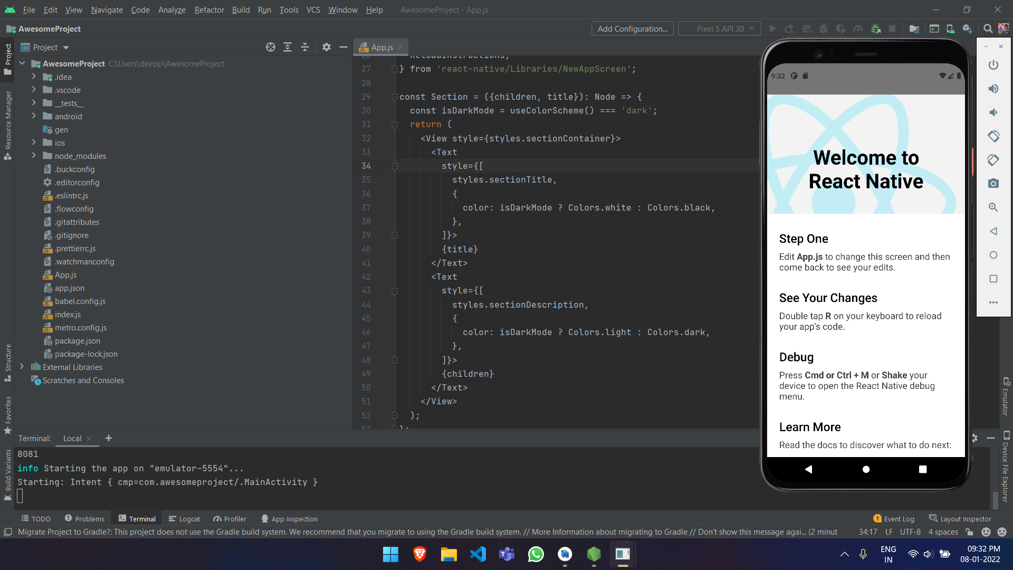Toggle the Build Variants side tab
This screenshot has width=1013, height=570.
(8, 474)
